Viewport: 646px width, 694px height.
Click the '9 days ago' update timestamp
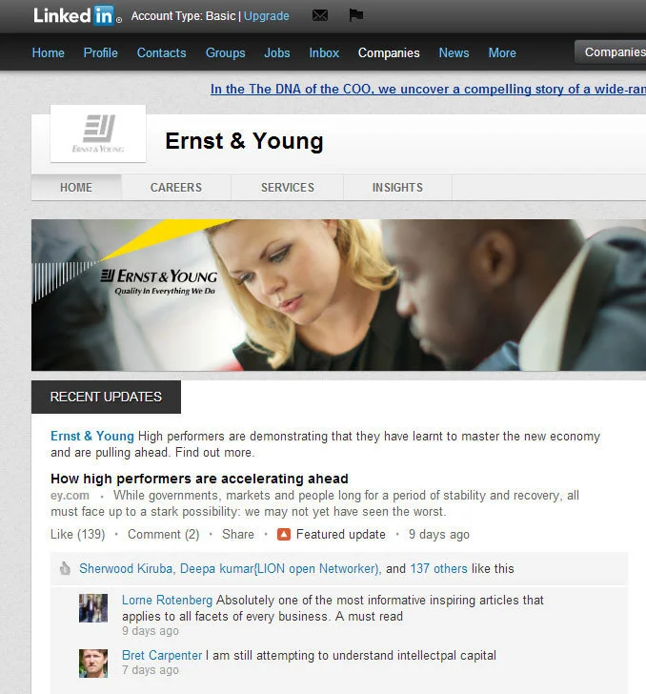coord(439,535)
